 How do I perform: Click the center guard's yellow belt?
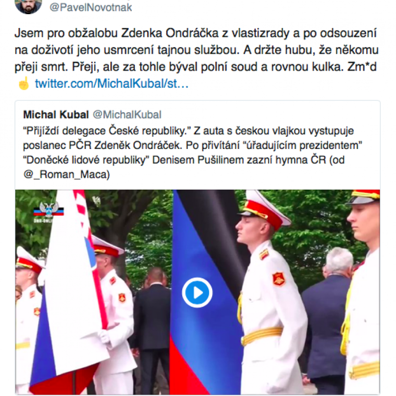tap(263, 336)
